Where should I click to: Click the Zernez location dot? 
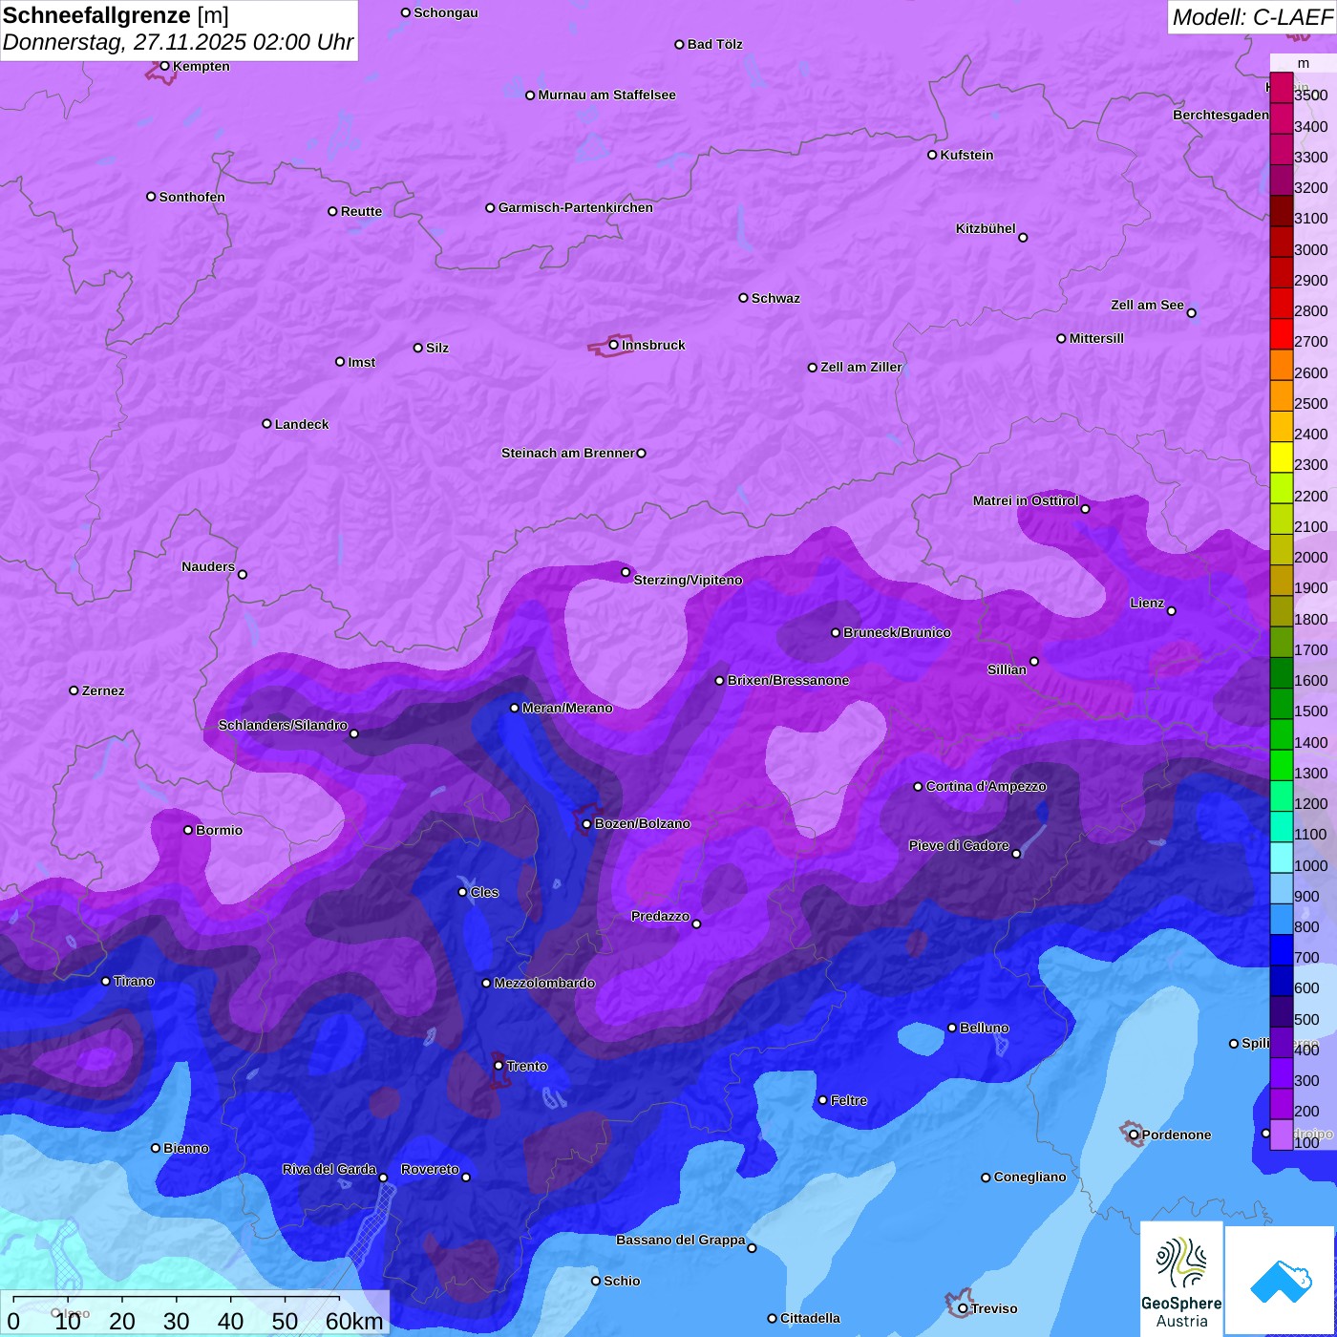[74, 690]
